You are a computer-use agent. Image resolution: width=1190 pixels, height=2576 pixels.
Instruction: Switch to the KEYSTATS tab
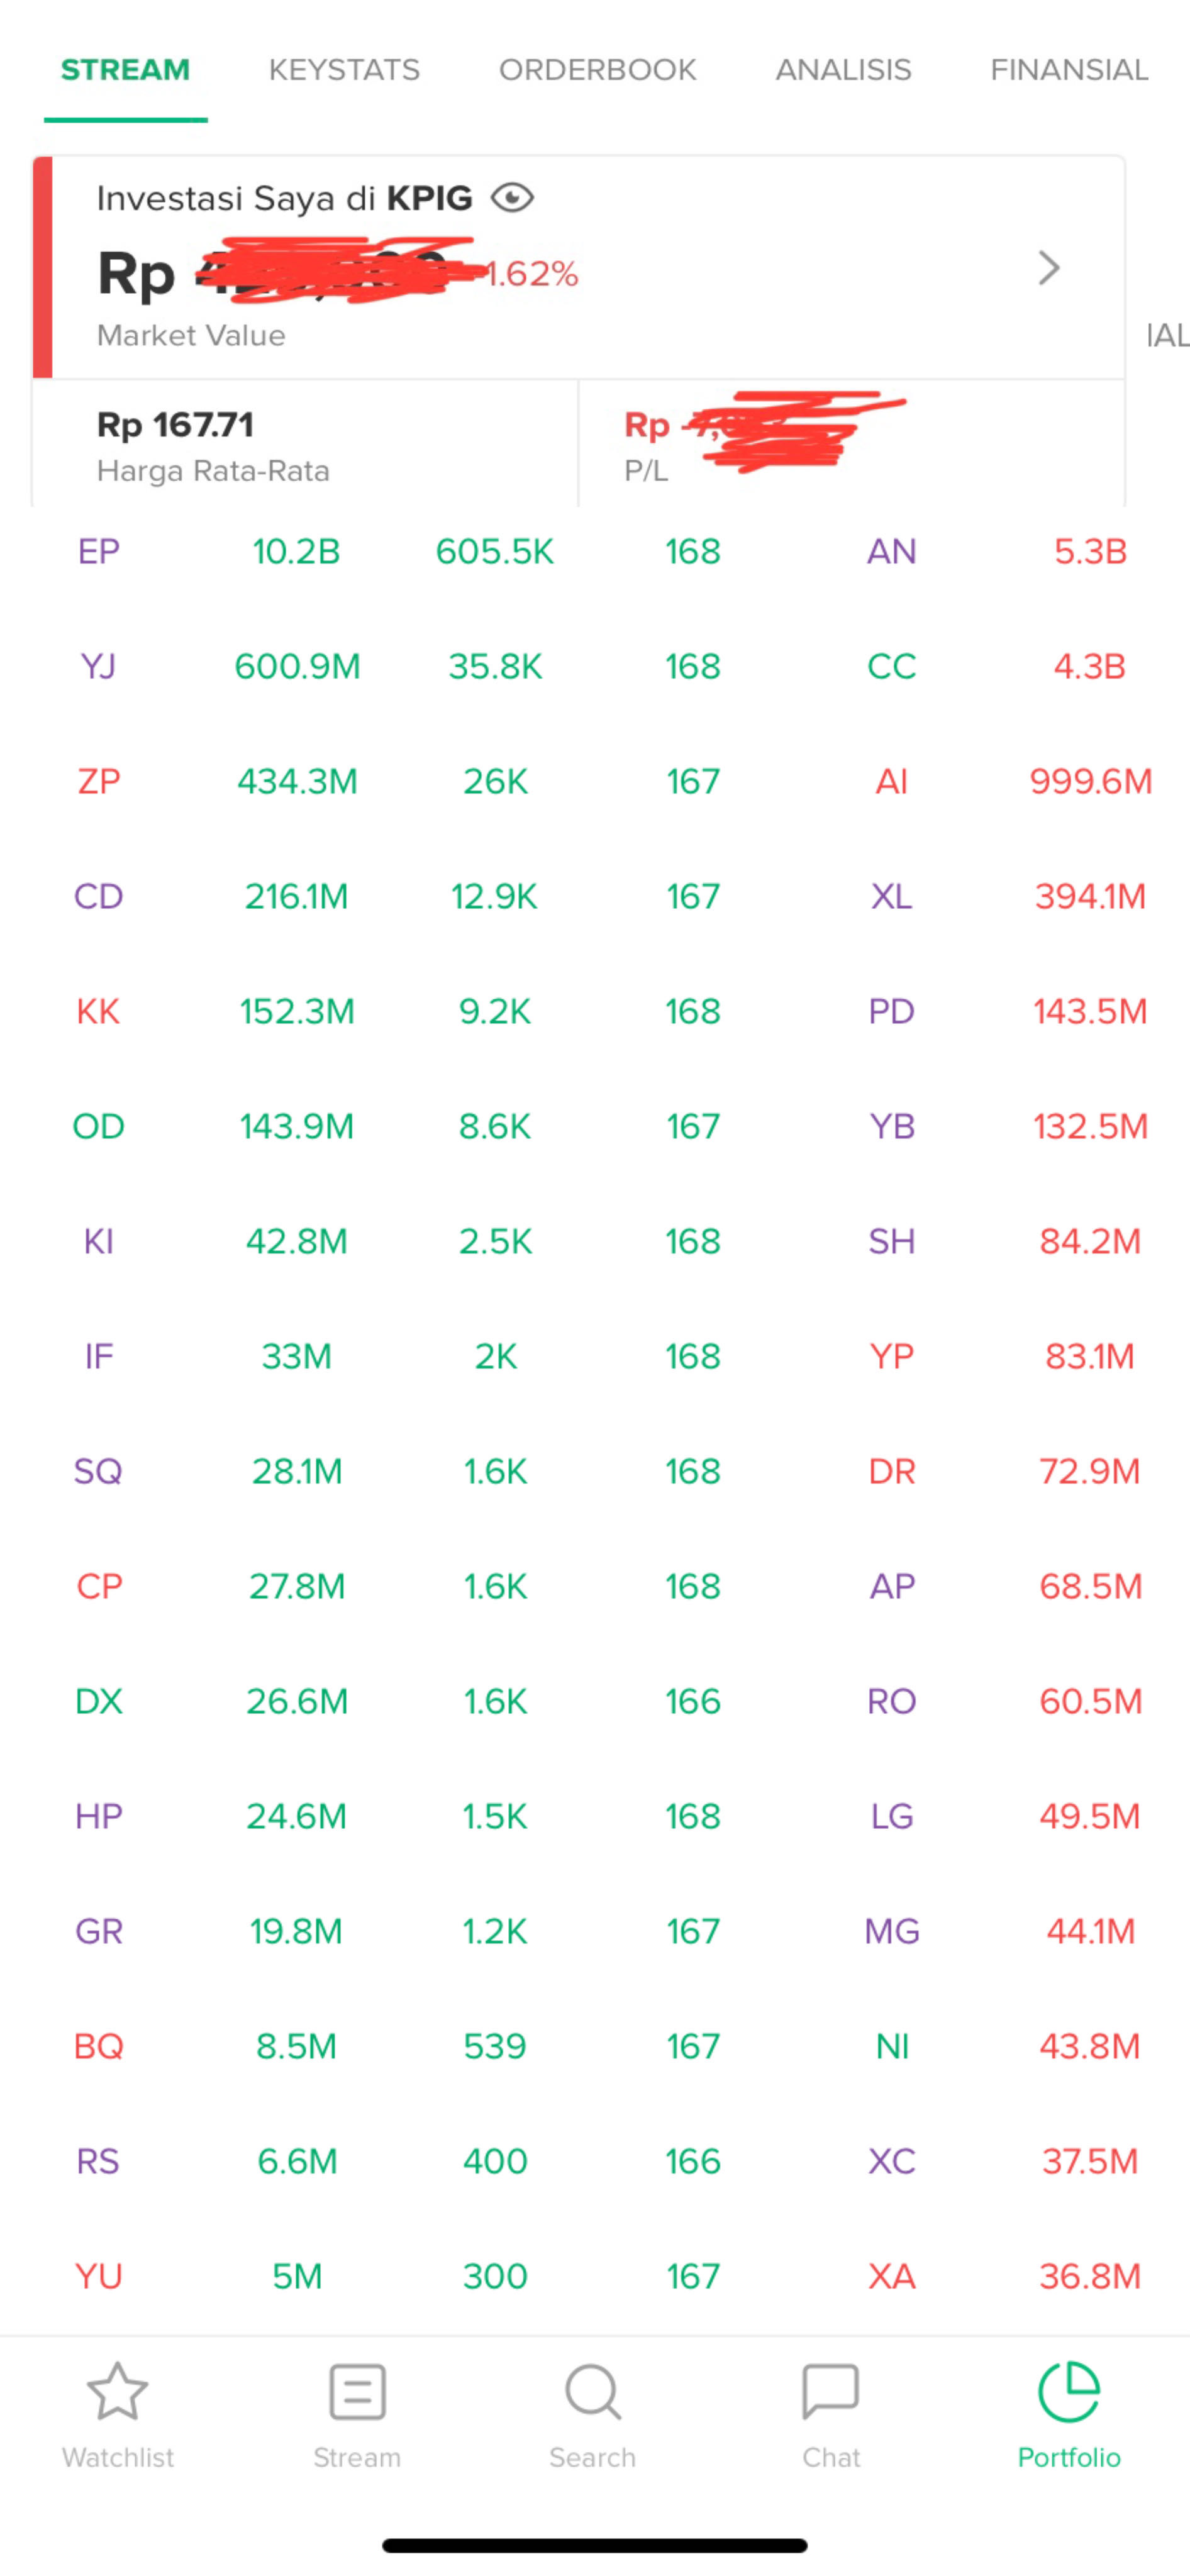(x=344, y=70)
